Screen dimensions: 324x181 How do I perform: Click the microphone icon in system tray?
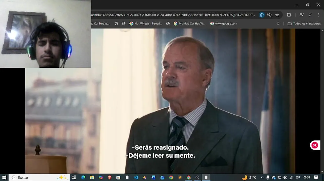268,177
